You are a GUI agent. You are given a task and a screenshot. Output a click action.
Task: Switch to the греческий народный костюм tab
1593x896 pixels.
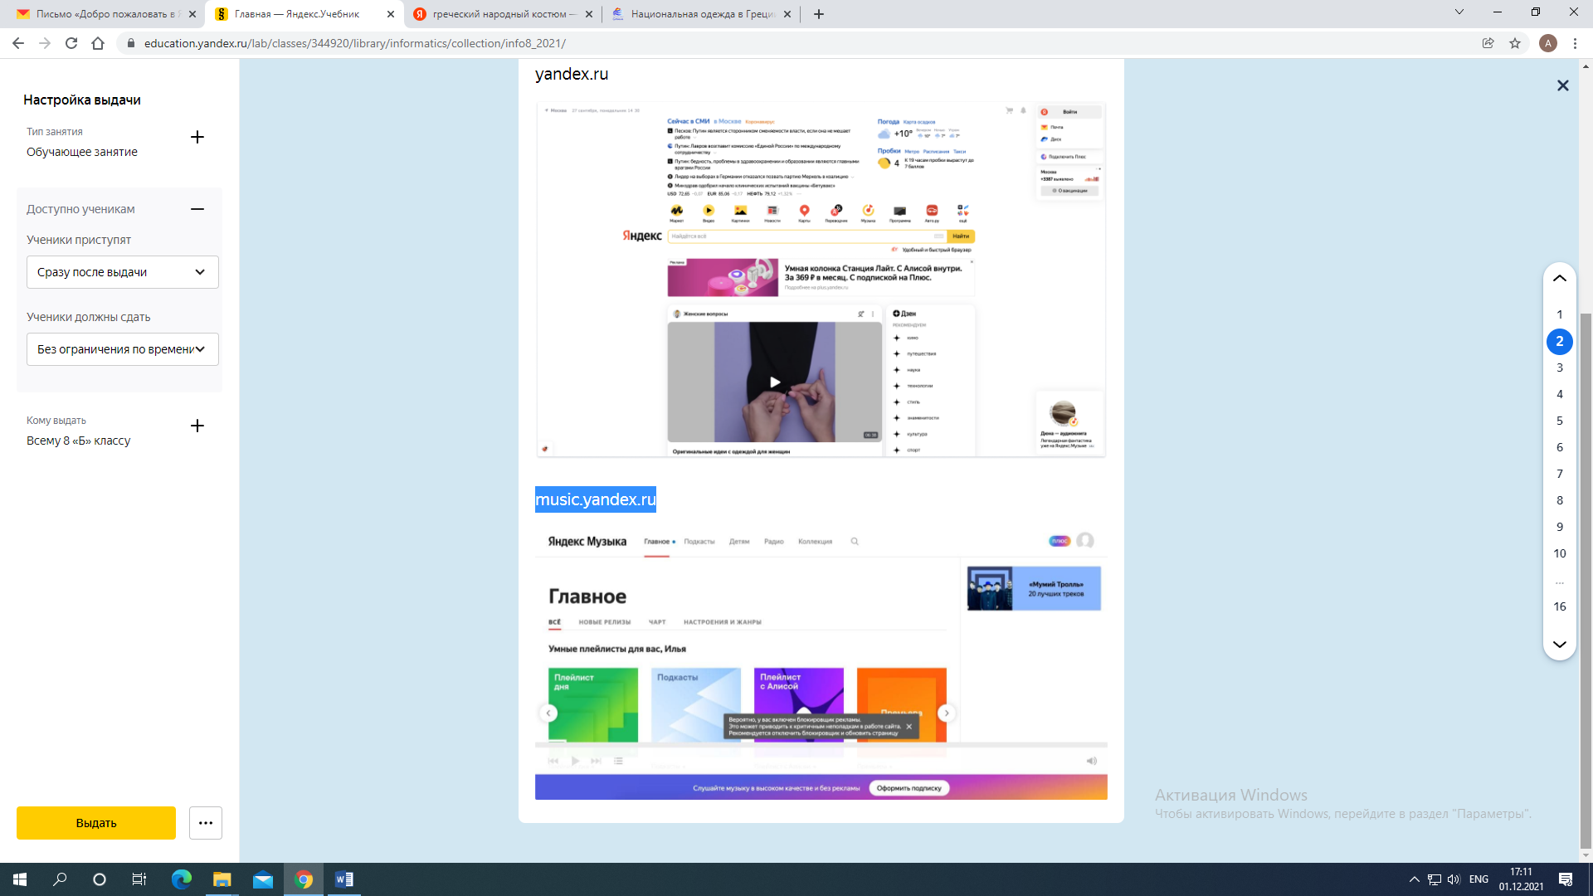(x=504, y=14)
